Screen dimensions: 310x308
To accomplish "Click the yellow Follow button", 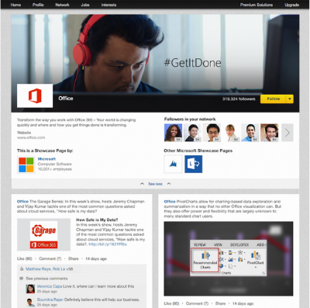I will 274,99.
